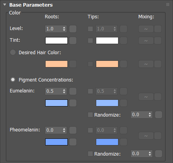Select the Desired Hair Color radio button
The width and height of the screenshot is (173, 163).
click(x=13, y=52)
